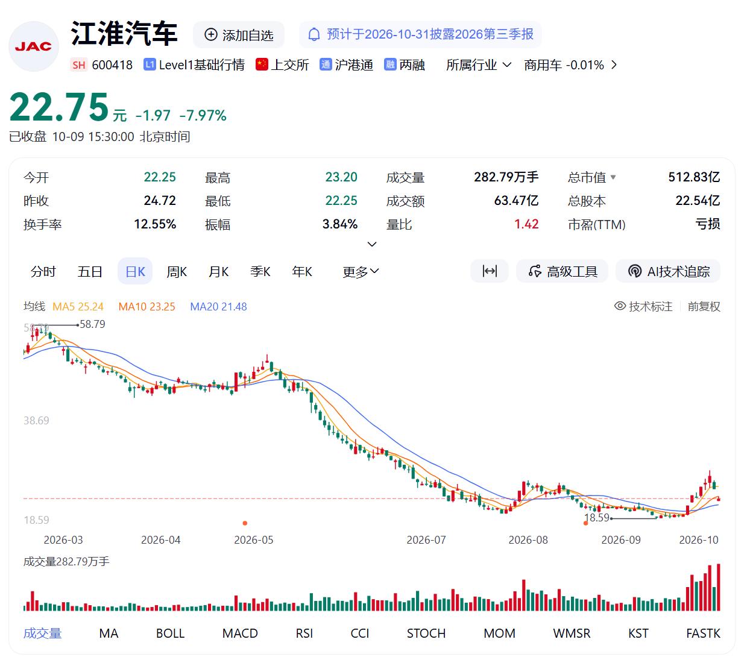
Task: Open the 所属行业 dropdown
Action: pos(479,65)
